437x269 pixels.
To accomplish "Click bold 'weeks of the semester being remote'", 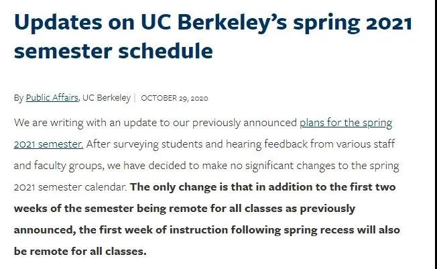I will [111, 209].
